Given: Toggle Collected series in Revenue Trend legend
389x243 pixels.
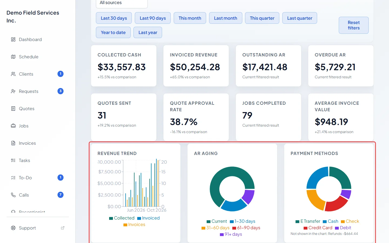Looking at the screenshot, I should [122, 218].
